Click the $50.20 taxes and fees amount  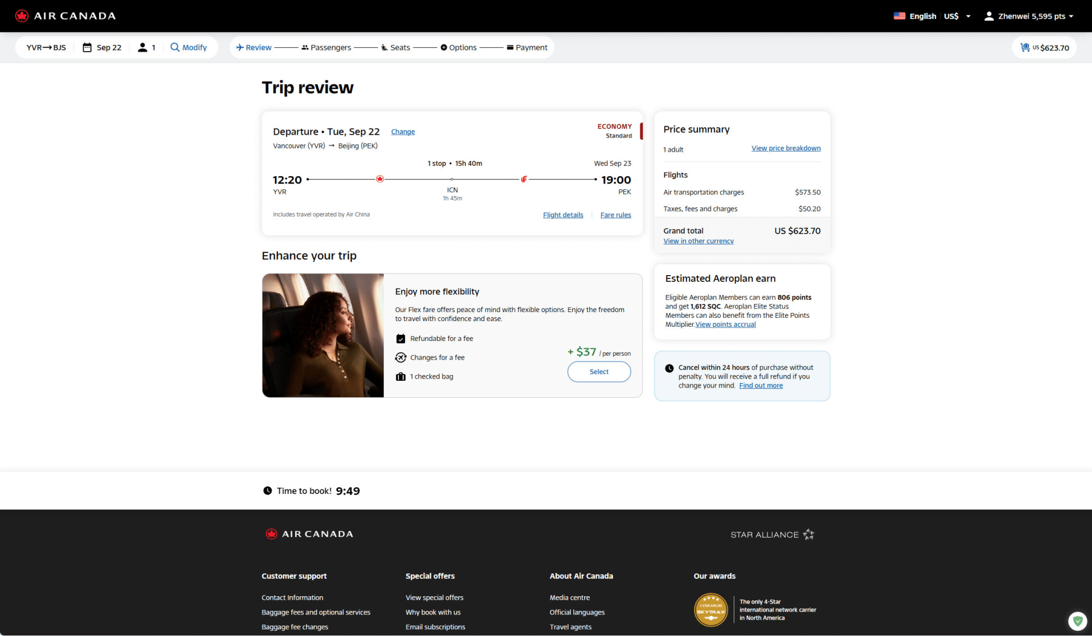(809, 209)
